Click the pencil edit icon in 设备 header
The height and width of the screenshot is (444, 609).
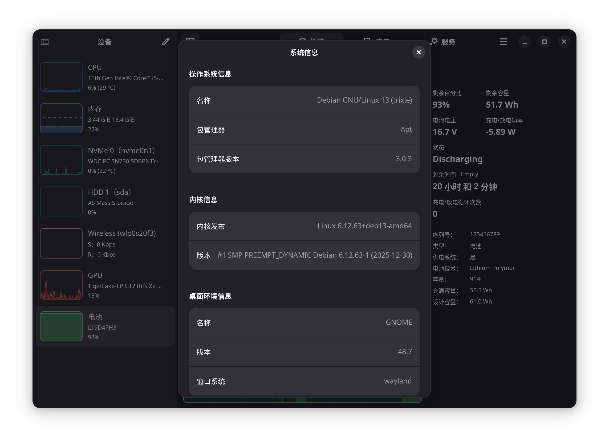pos(165,42)
